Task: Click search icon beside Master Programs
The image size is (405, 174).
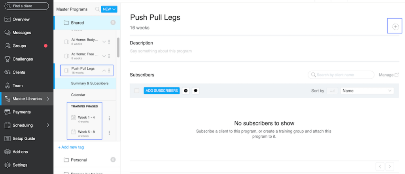Action: (x=97, y=9)
